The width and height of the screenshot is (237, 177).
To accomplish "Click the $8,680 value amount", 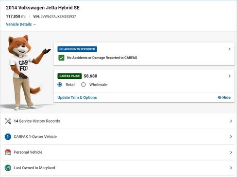I will [90, 76].
